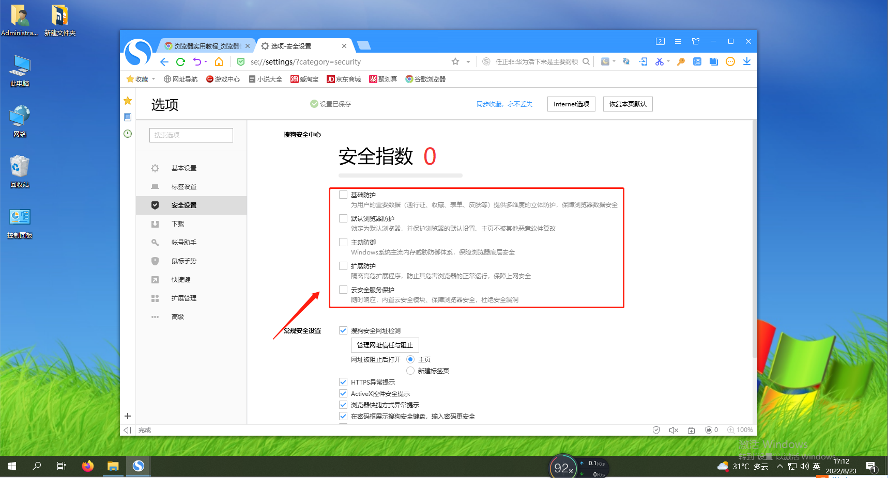Image resolution: width=888 pixels, height=478 pixels.
Task: Click the settings page vertical scrollbar
Action: (x=755, y=238)
